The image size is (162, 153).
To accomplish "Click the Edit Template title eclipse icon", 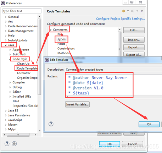I will (47, 60).
